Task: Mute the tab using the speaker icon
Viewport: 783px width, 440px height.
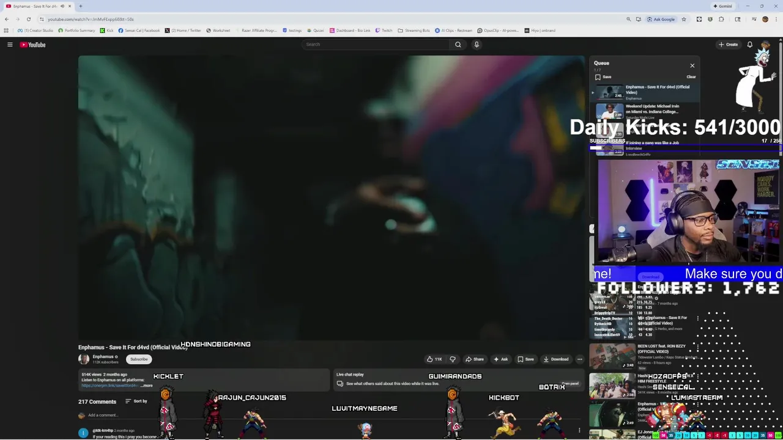Action: (x=62, y=6)
